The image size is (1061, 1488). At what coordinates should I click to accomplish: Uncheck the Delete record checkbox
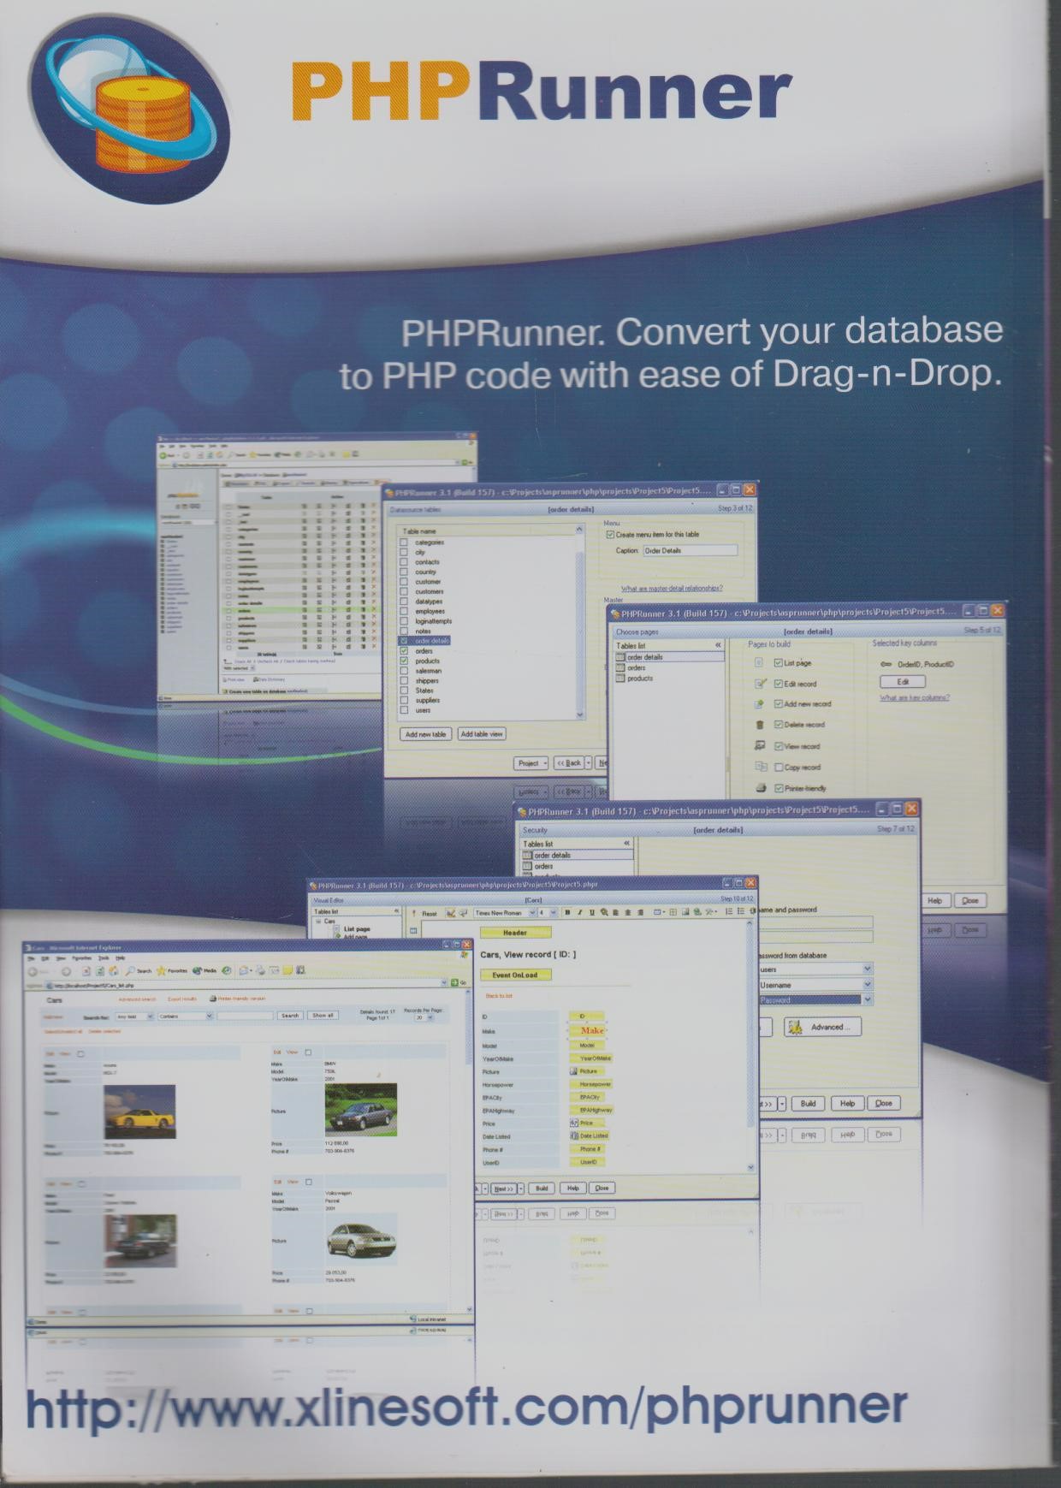pos(778,725)
